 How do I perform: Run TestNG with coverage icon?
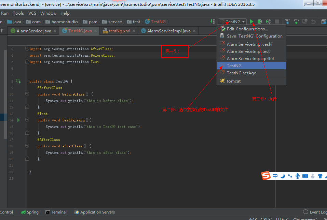point(269,21)
